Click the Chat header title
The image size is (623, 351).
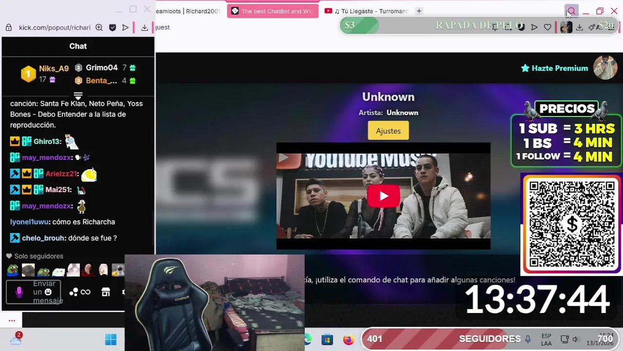78,46
